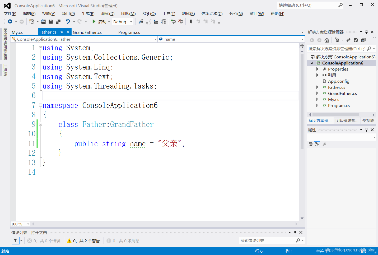The image size is (378, 255).
Task: Switch to the My.cs editor tab
Action: [17, 32]
